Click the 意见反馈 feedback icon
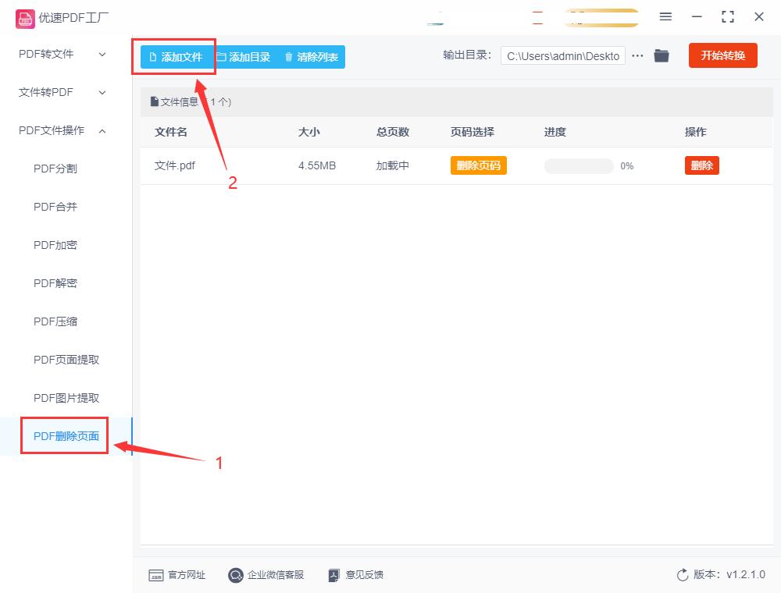Viewport: 781px width, 593px height. coord(333,575)
